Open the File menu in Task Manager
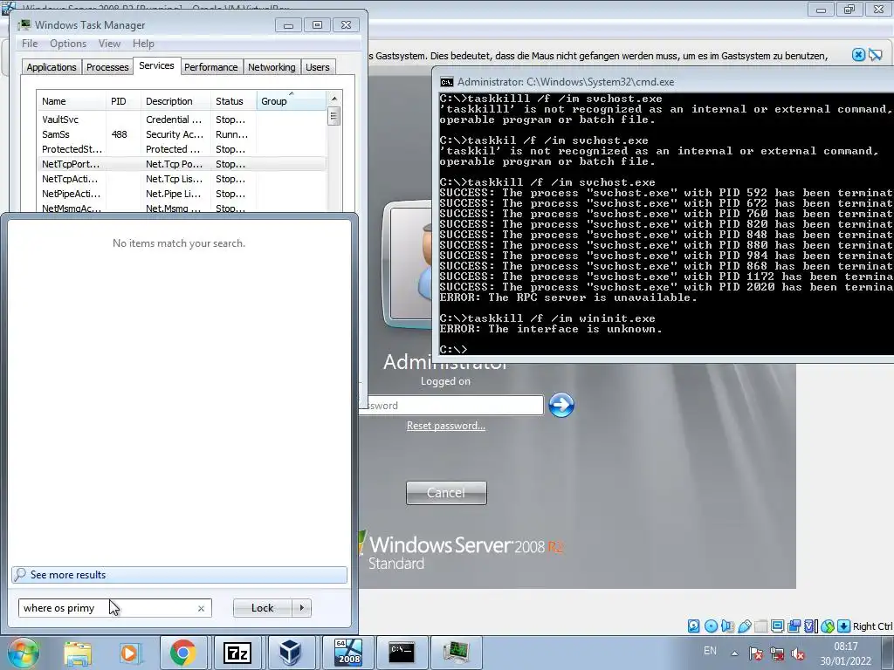 click(x=30, y=44)
